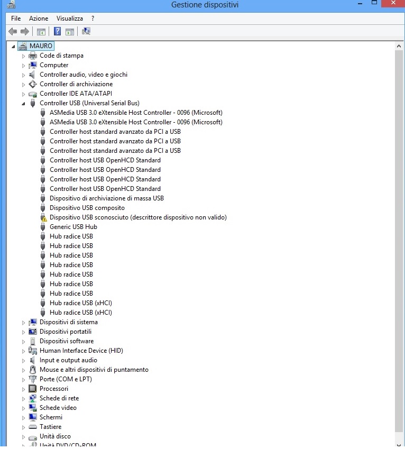405x458 pixels.
Task: Open the File menu
Action: (16, 19)
